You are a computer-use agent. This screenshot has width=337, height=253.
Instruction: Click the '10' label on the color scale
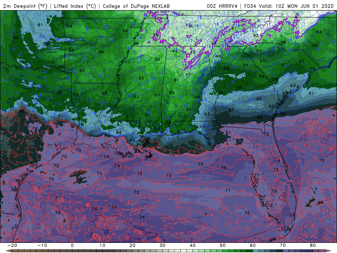point(102,245)
